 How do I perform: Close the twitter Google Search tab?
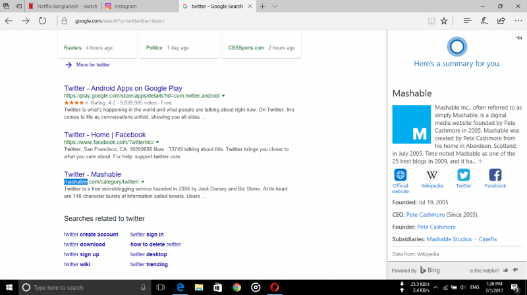[x=250, y=6]
